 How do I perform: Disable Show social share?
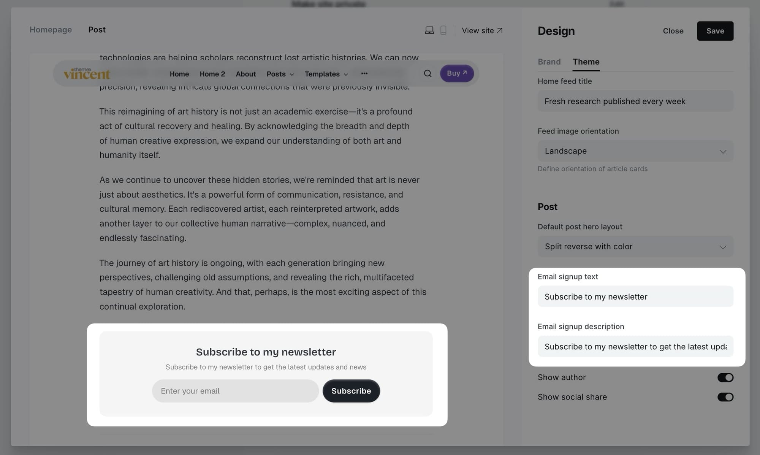pos(725,397)
